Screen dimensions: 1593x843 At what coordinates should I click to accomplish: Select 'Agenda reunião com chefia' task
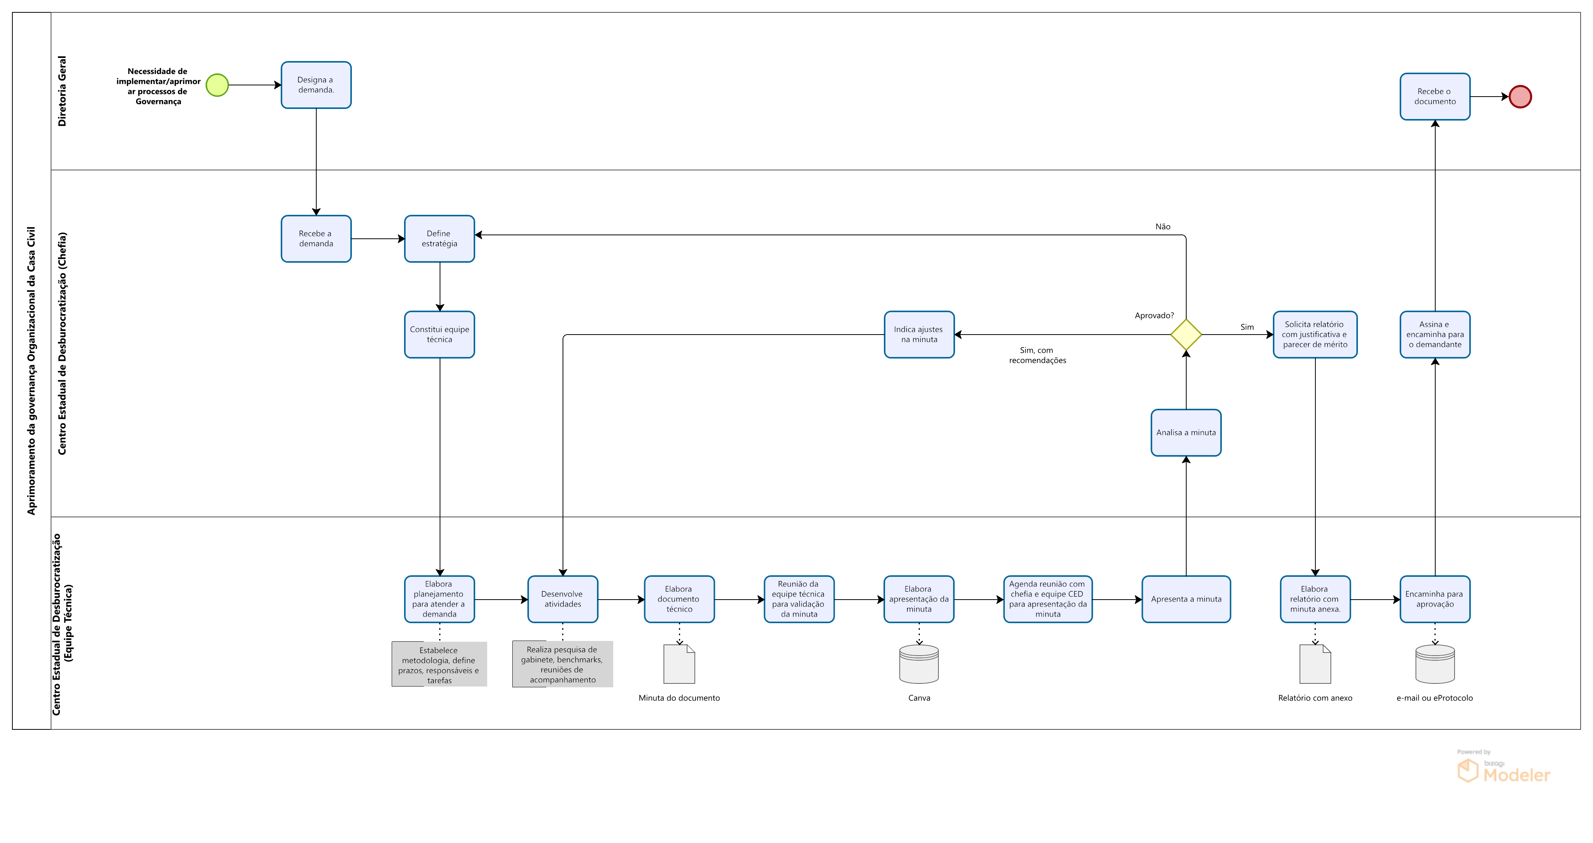pyautogui.click(x=1047, y=599)
